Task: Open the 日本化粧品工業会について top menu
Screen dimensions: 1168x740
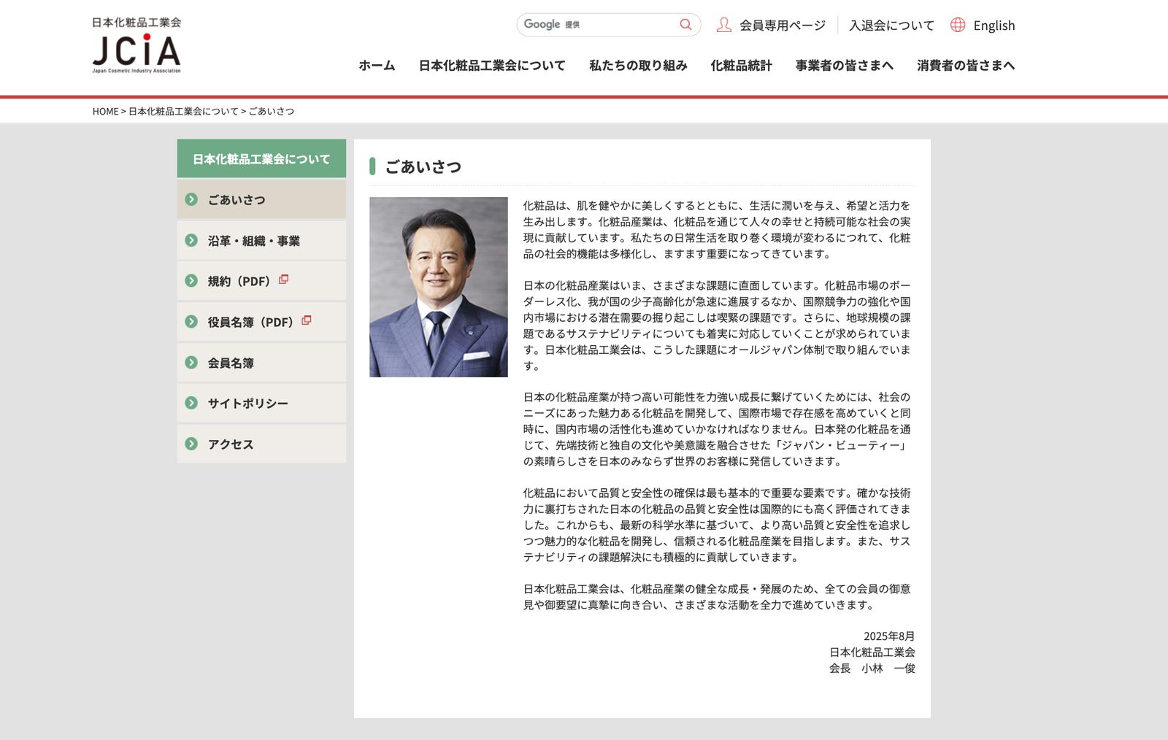Action: (x=491, y=66)
